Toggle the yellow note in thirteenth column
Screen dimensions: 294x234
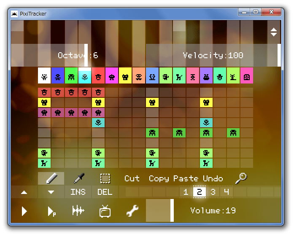(206, 102)
